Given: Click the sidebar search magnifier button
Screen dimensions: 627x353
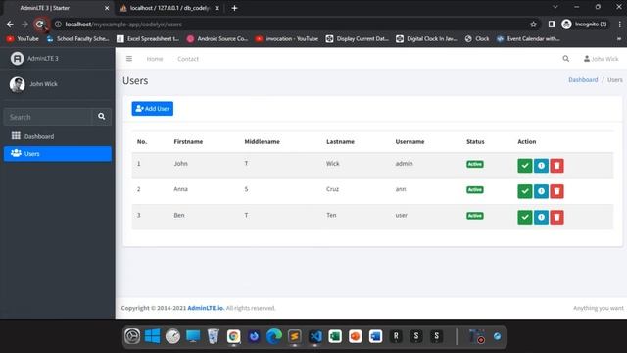Looking at the screenshot, I should [102, 117].
